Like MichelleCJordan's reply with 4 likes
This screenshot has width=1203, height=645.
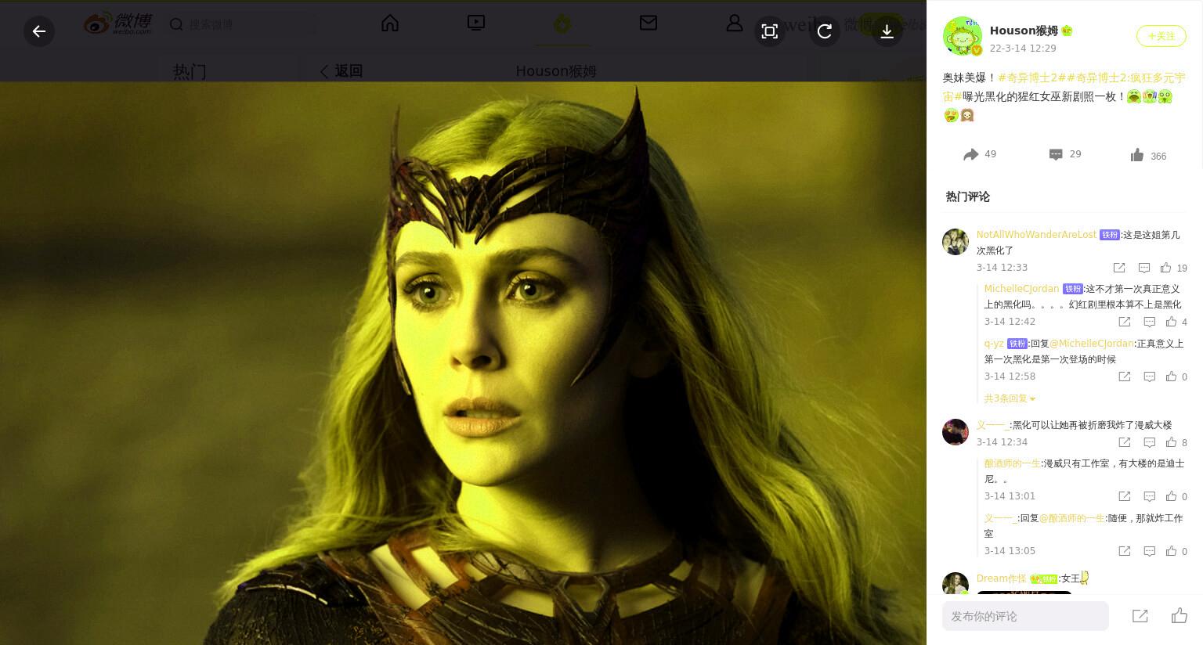[1176, 322]
